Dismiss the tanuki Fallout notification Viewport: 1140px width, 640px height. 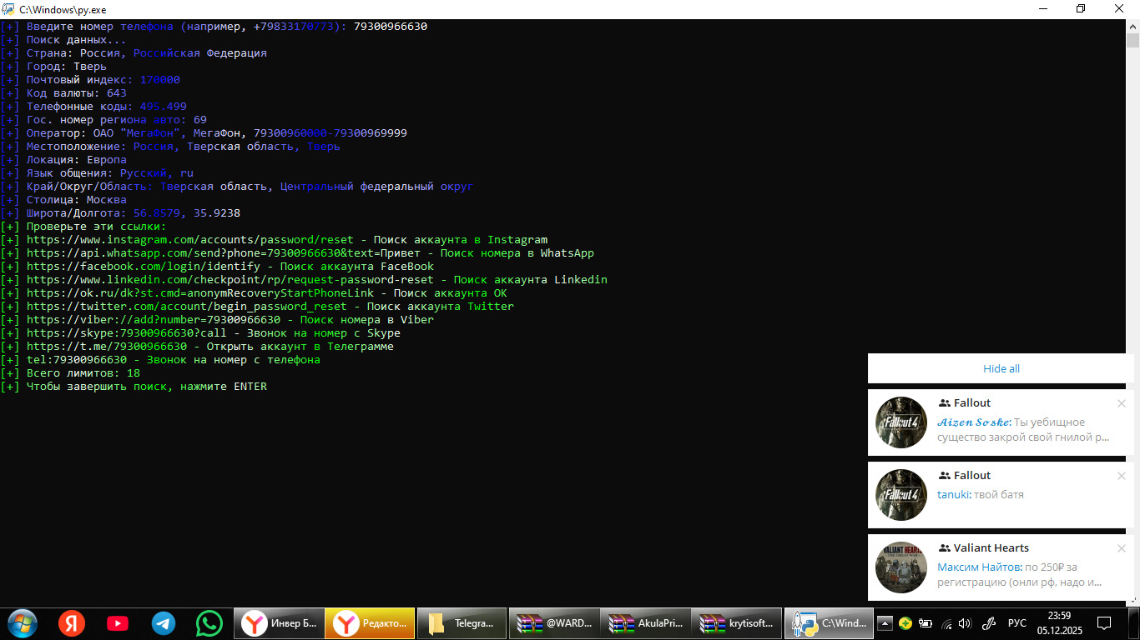click(1121, 476)
